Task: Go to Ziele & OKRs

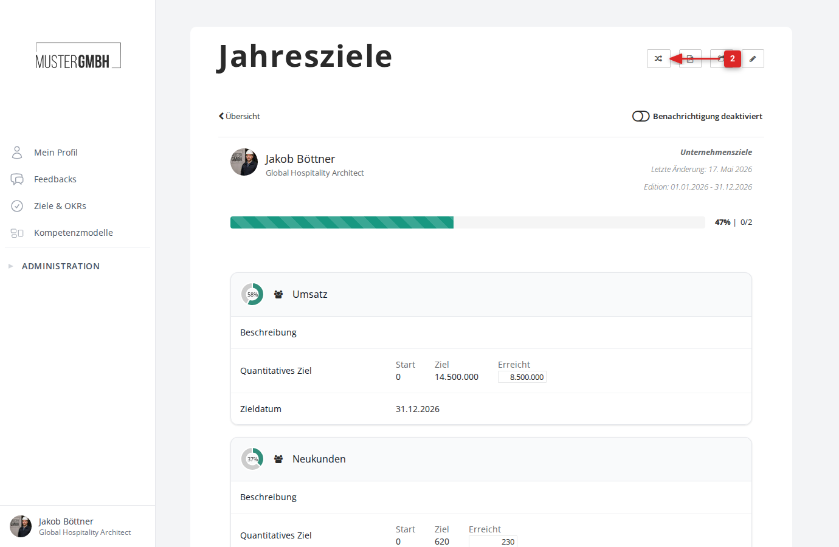Action: tap(60, 206)
